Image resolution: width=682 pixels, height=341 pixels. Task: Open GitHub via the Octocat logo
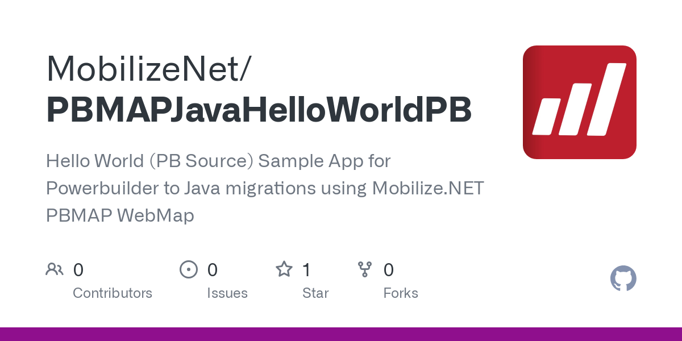pyautogui.click(x=623, y=278)
